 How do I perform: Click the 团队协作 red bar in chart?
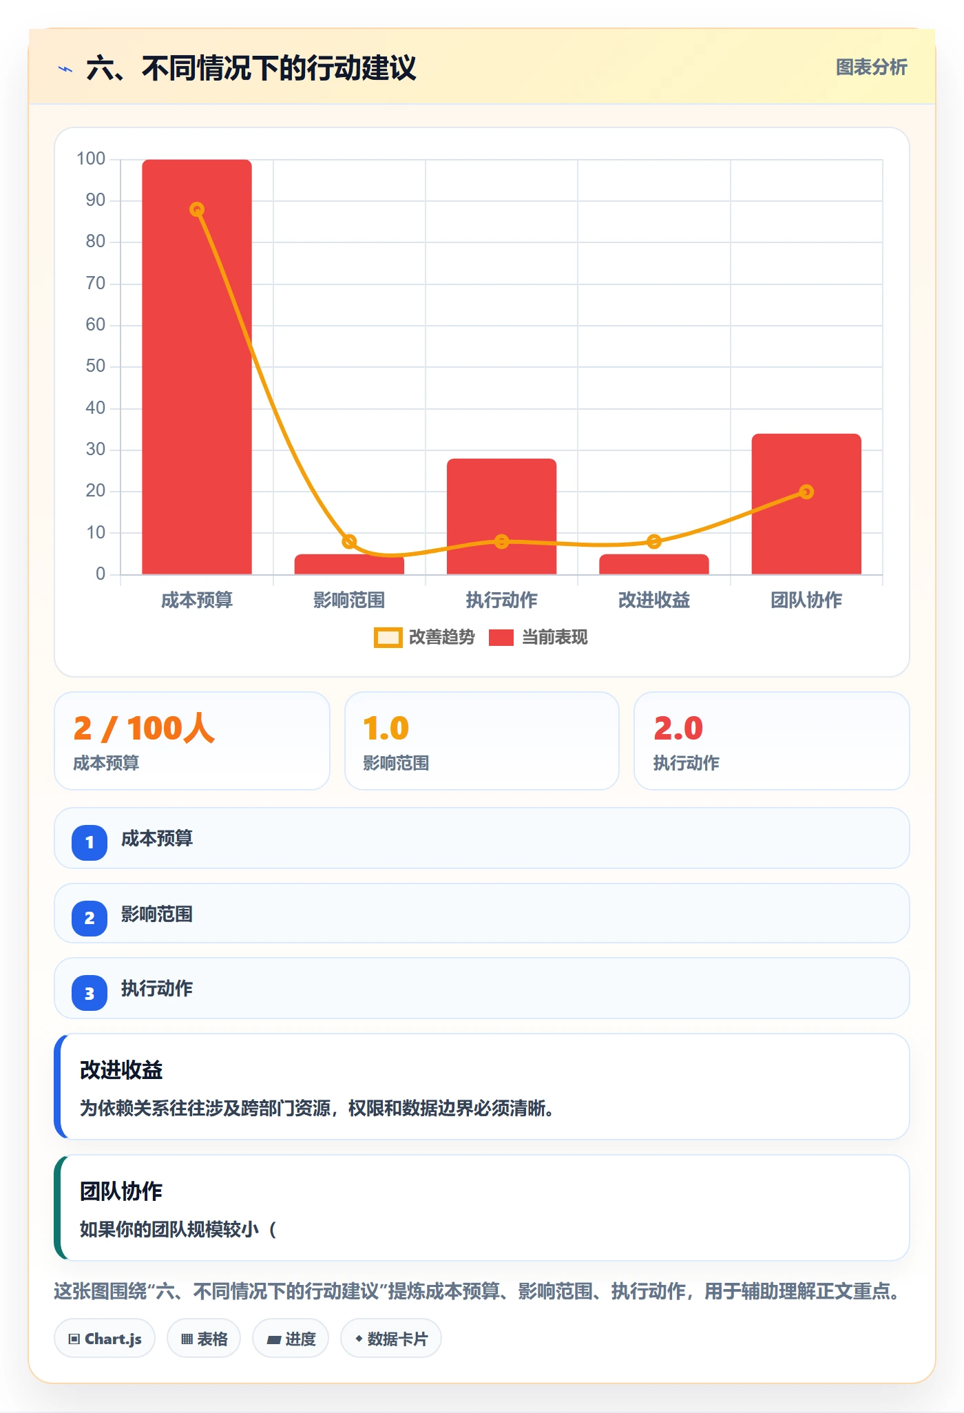tap(806, 504)
